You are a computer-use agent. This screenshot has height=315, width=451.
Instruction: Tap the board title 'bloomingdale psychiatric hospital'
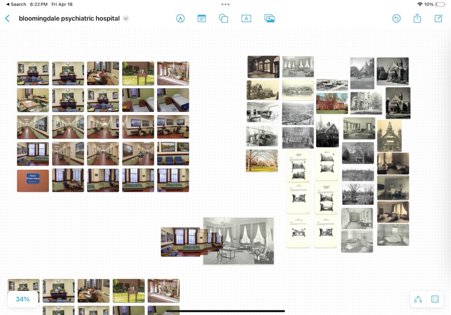pos(69,18)
